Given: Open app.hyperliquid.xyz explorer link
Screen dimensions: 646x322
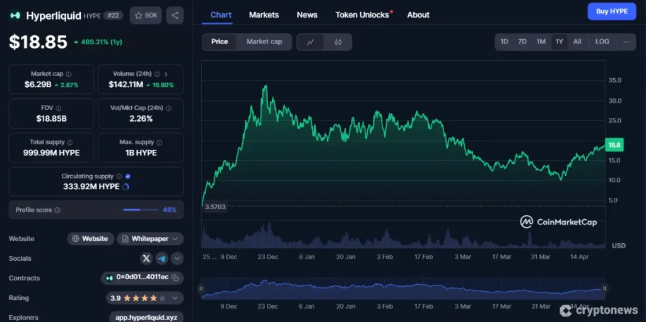Looking at the screenshot, I should tap(146, 318).
